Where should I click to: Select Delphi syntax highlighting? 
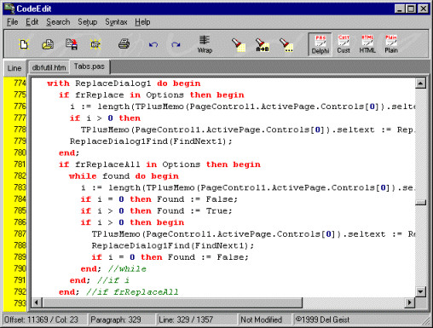[x=320, y=44]
